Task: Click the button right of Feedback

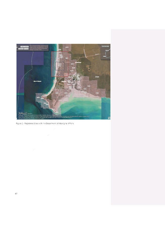Action: (26, 49)
